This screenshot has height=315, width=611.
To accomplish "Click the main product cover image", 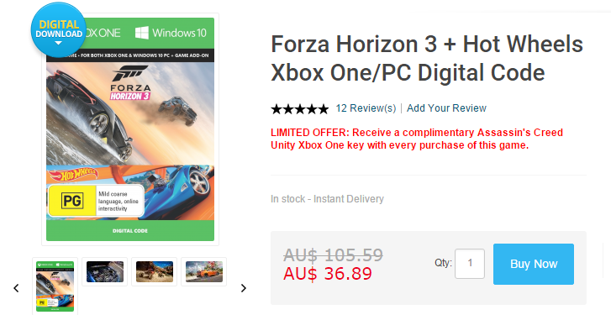I will (x=130, y=129).
